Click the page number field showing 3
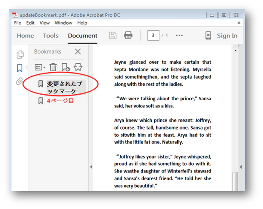 pyautogui.click(x=153, y=35)
